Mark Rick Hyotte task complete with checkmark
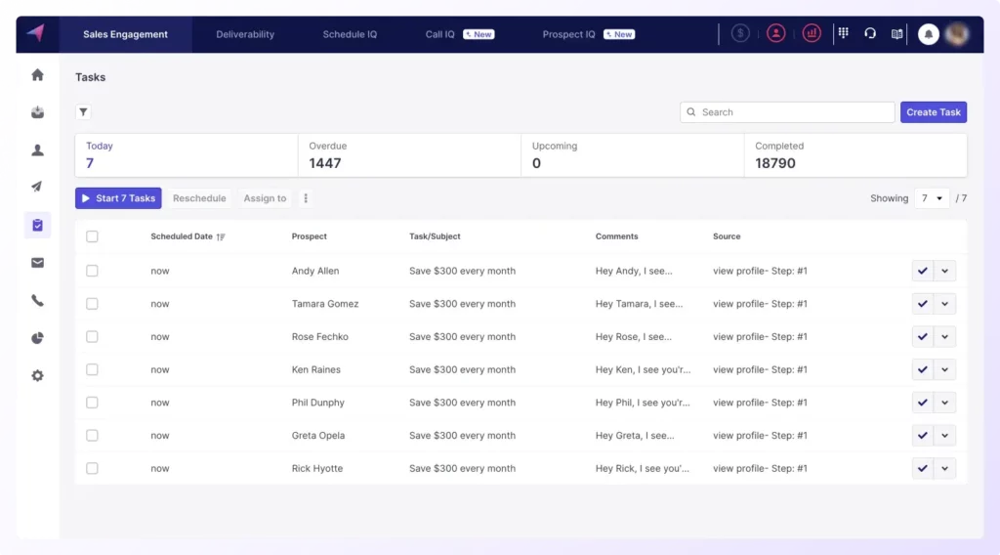This screenshot has height=555, width=1000. [x=922, y=468]
